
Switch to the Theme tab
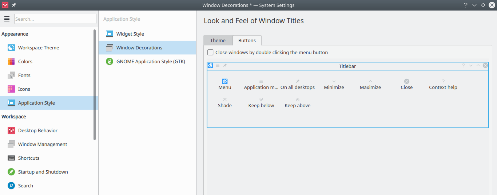point(218,40)
